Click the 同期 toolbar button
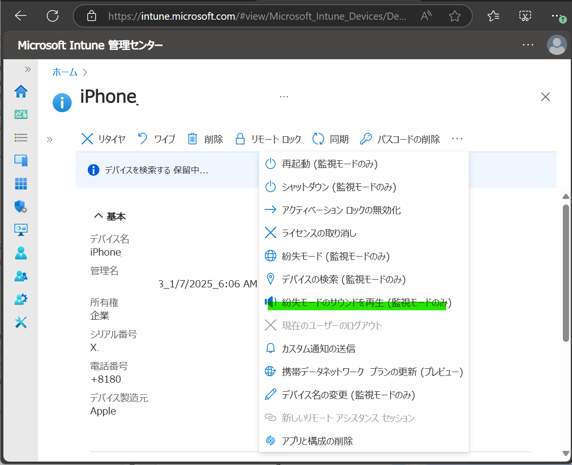Viewport: 572px width, 465px height. tap(330, 139)
